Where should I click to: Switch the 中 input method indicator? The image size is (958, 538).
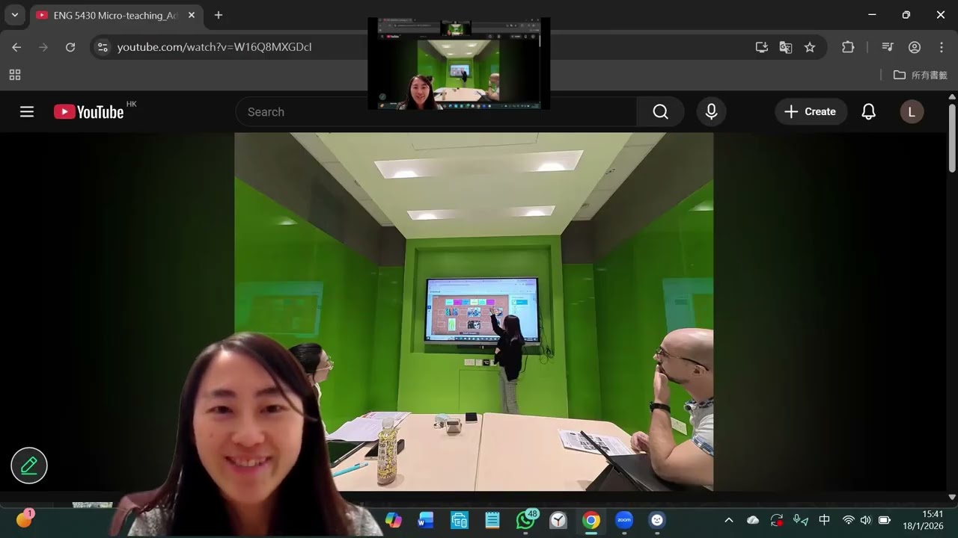(824, 520)
